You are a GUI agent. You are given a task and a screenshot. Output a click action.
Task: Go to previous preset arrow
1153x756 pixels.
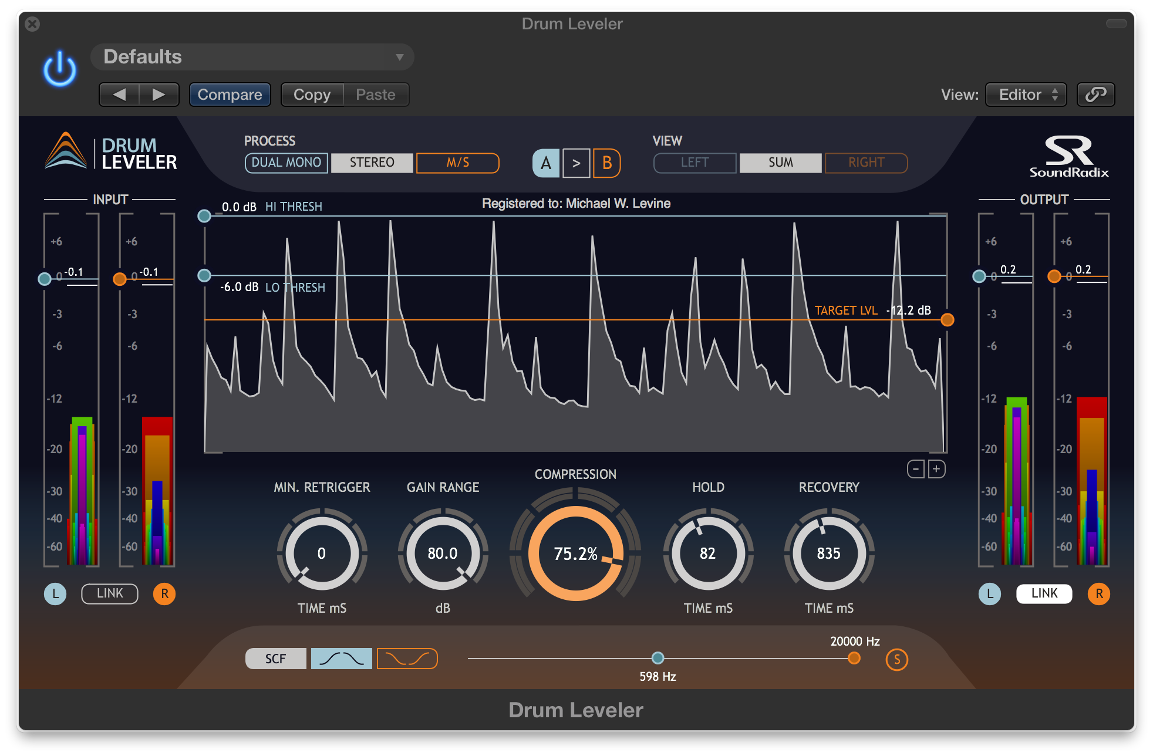click(x=119, y=95)
